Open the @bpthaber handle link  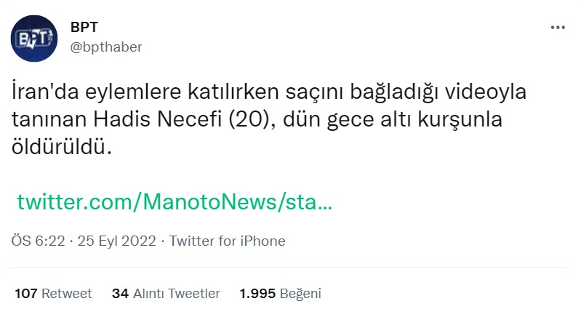[x=106, y=47]
